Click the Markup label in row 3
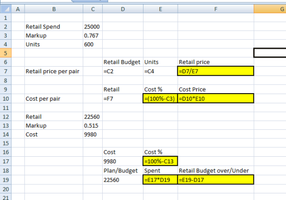This screenshot has width=286, height=200. pos(54,36)
